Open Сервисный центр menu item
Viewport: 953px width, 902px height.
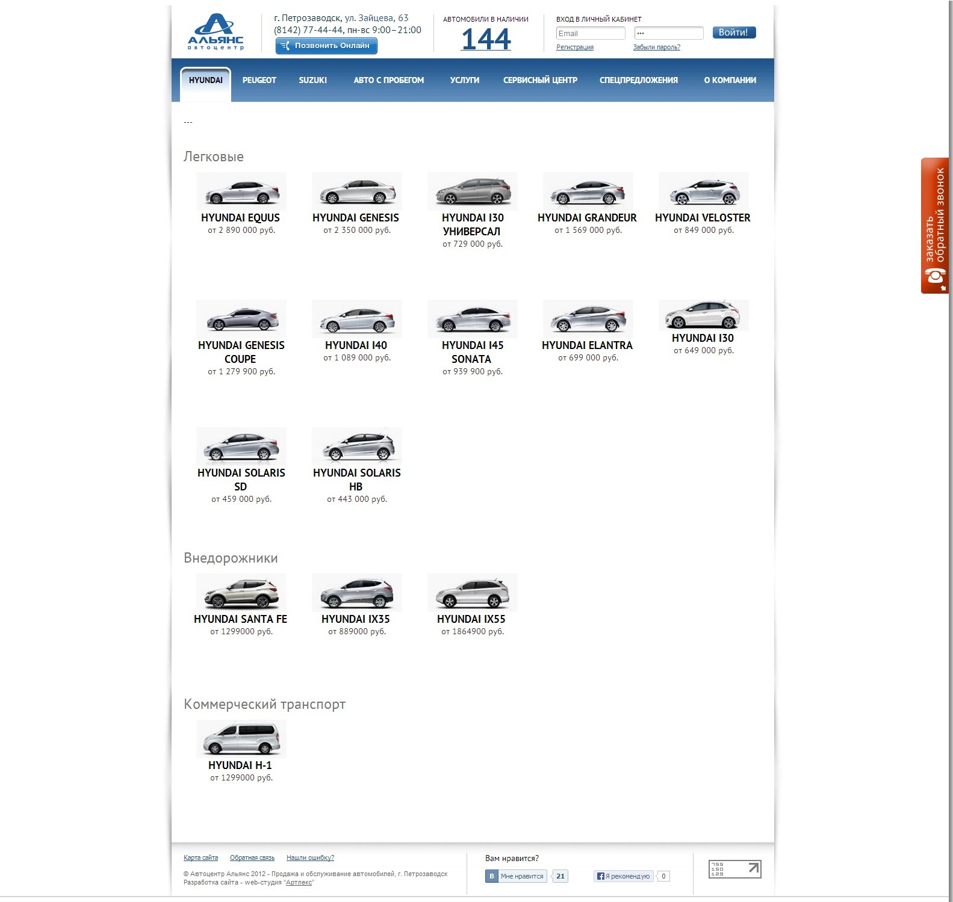pyautogui.click(x=540, y=81)
